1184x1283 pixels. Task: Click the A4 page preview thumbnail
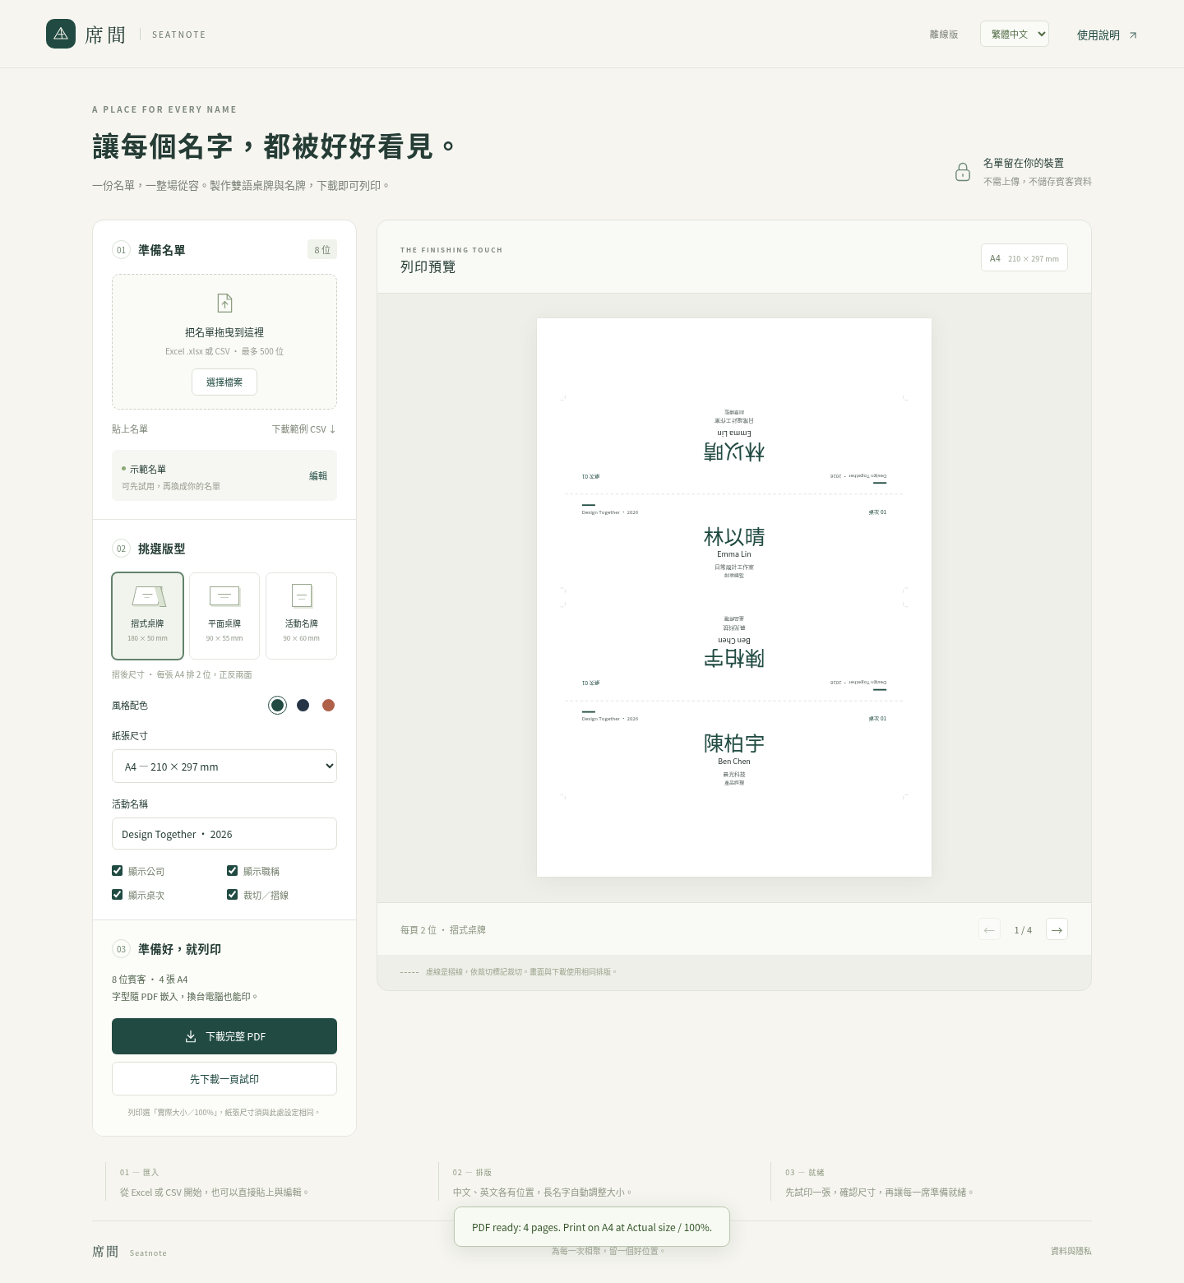point(734,598)
